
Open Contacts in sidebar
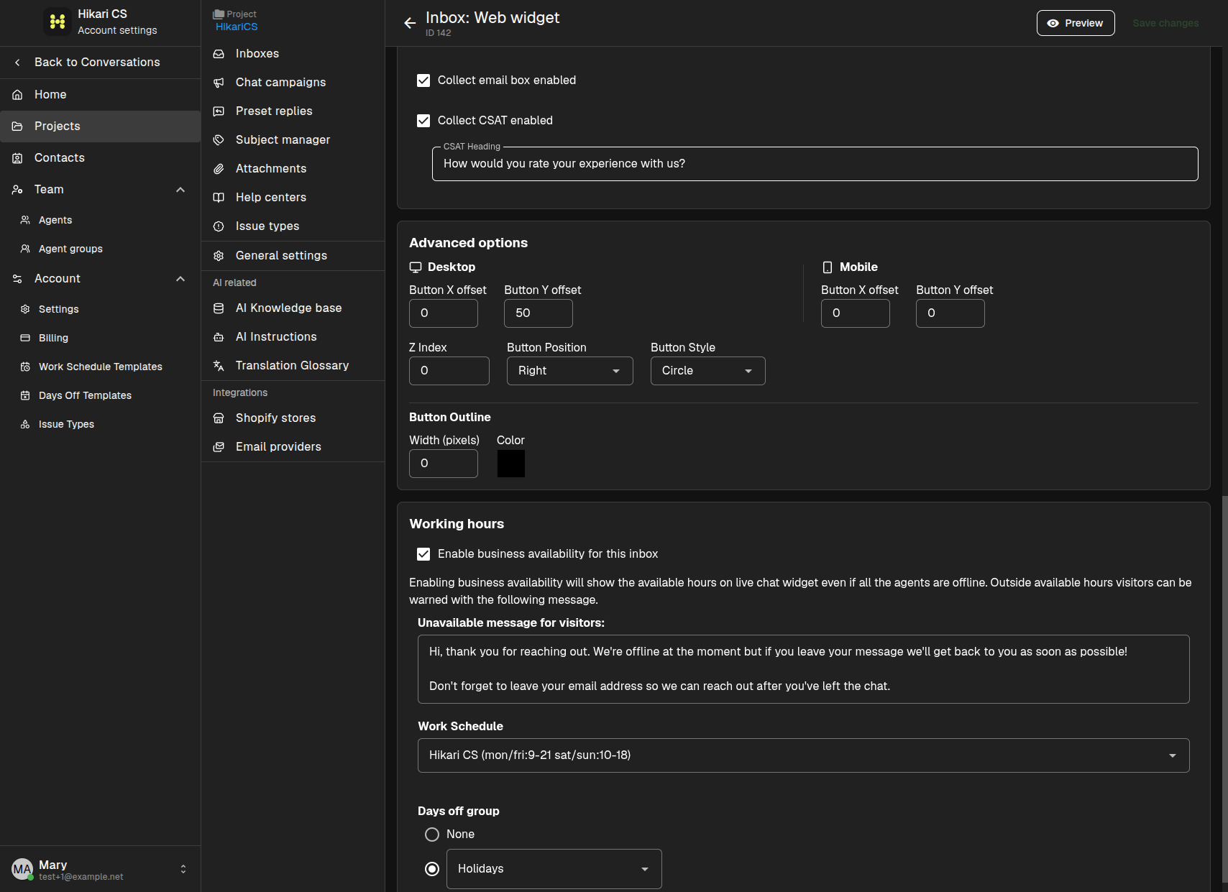coord(100,158)
